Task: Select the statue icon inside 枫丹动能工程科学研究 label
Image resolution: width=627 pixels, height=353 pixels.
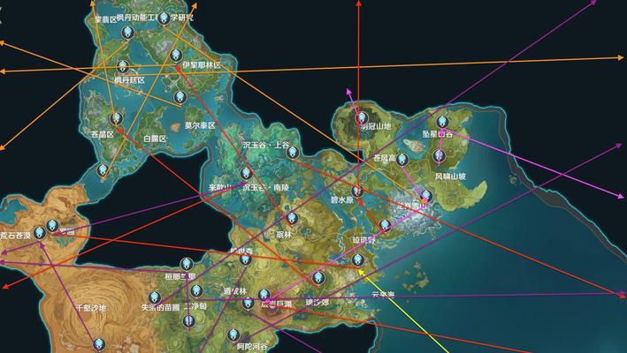Action: coord(163,18)
